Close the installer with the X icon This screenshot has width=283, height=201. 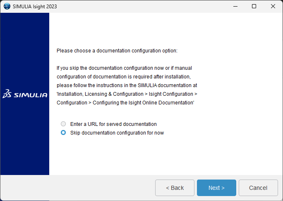[273, 6]
